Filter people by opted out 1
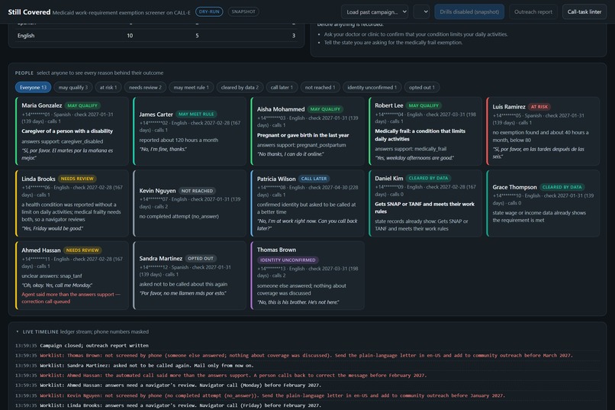615x410 pixels. point(422,88)
